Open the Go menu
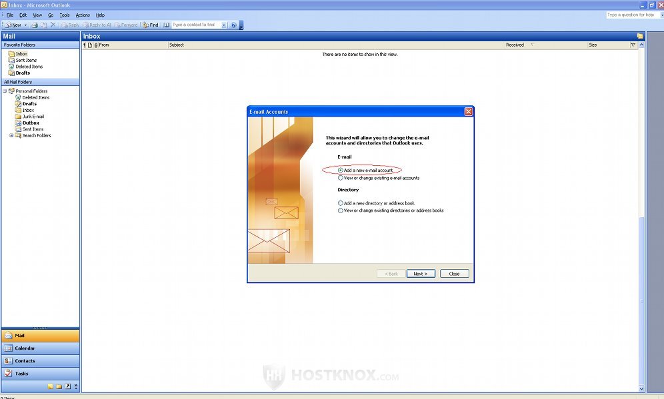The width and height of the screenshot is (664, 399). tap(51, 15)
